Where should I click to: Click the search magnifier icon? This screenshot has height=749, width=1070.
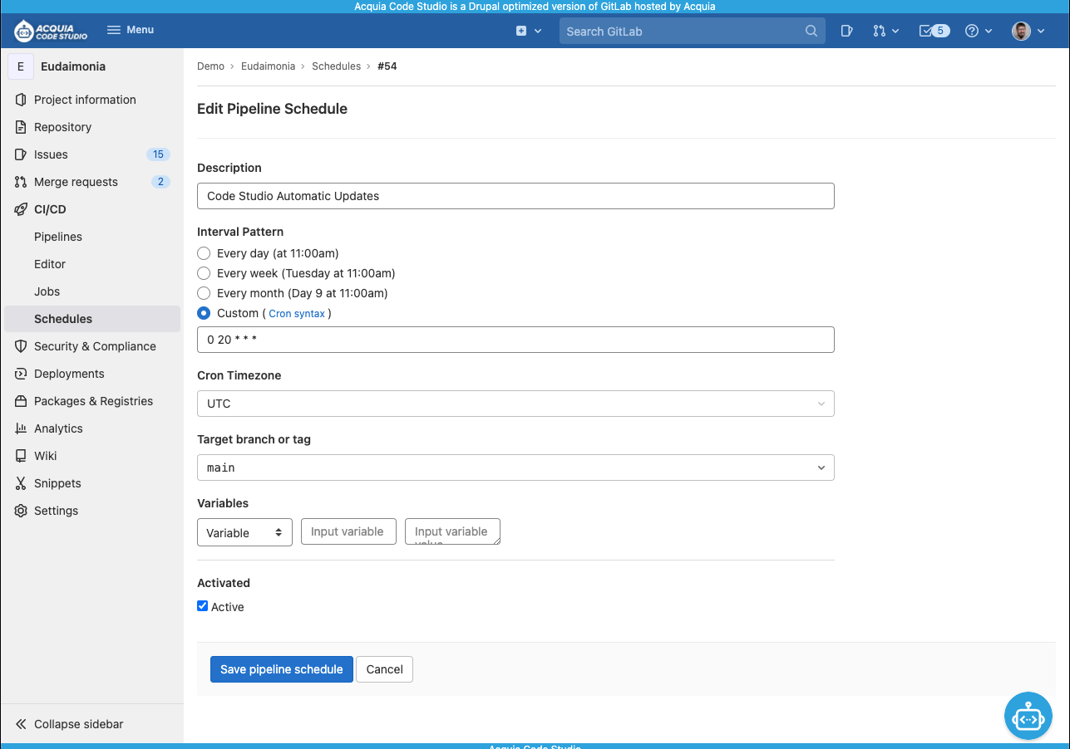[x=811, y=32]
